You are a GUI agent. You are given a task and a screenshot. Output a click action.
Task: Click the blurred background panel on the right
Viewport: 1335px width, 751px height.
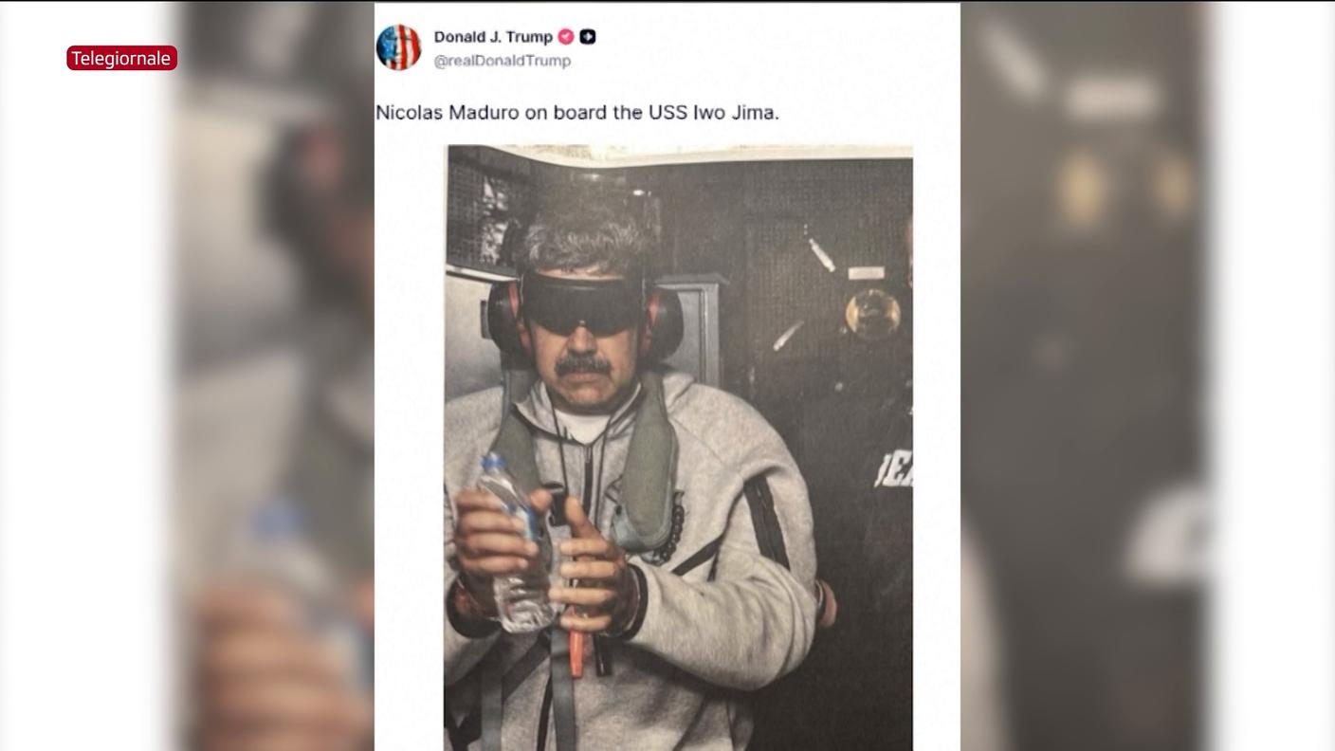1088,375
